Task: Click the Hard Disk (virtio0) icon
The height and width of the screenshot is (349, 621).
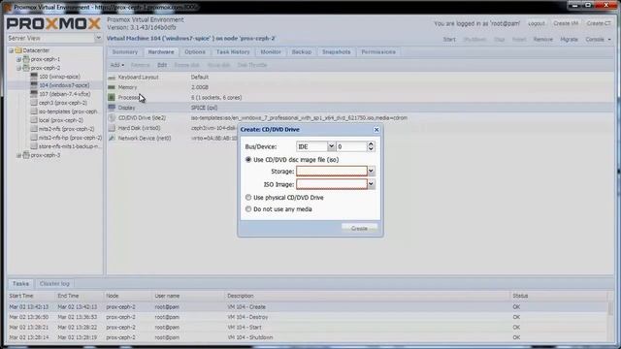Action: pos(112,128)
